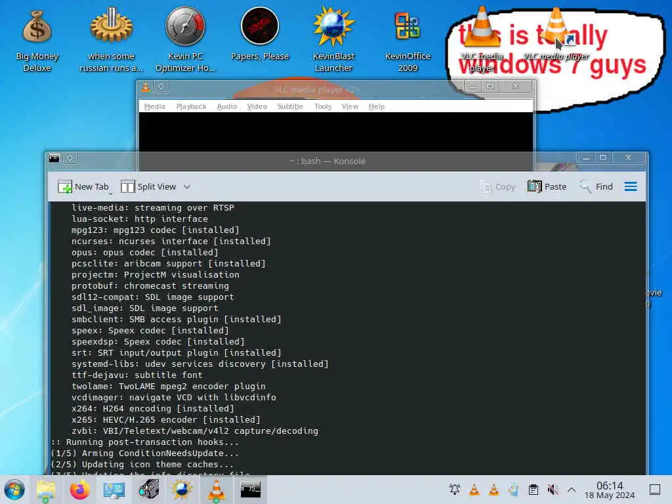Screen dimensions: 672x504
Task: Click the first VLC cone tray icon
Action: click(x=474, y=490)
